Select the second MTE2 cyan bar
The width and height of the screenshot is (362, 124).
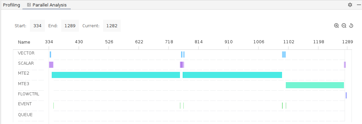tap(232, 75)
